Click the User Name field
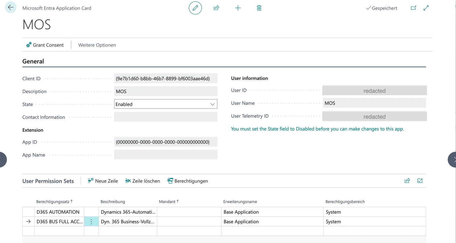Screen dimensions: 456x243 pos(374,103)
